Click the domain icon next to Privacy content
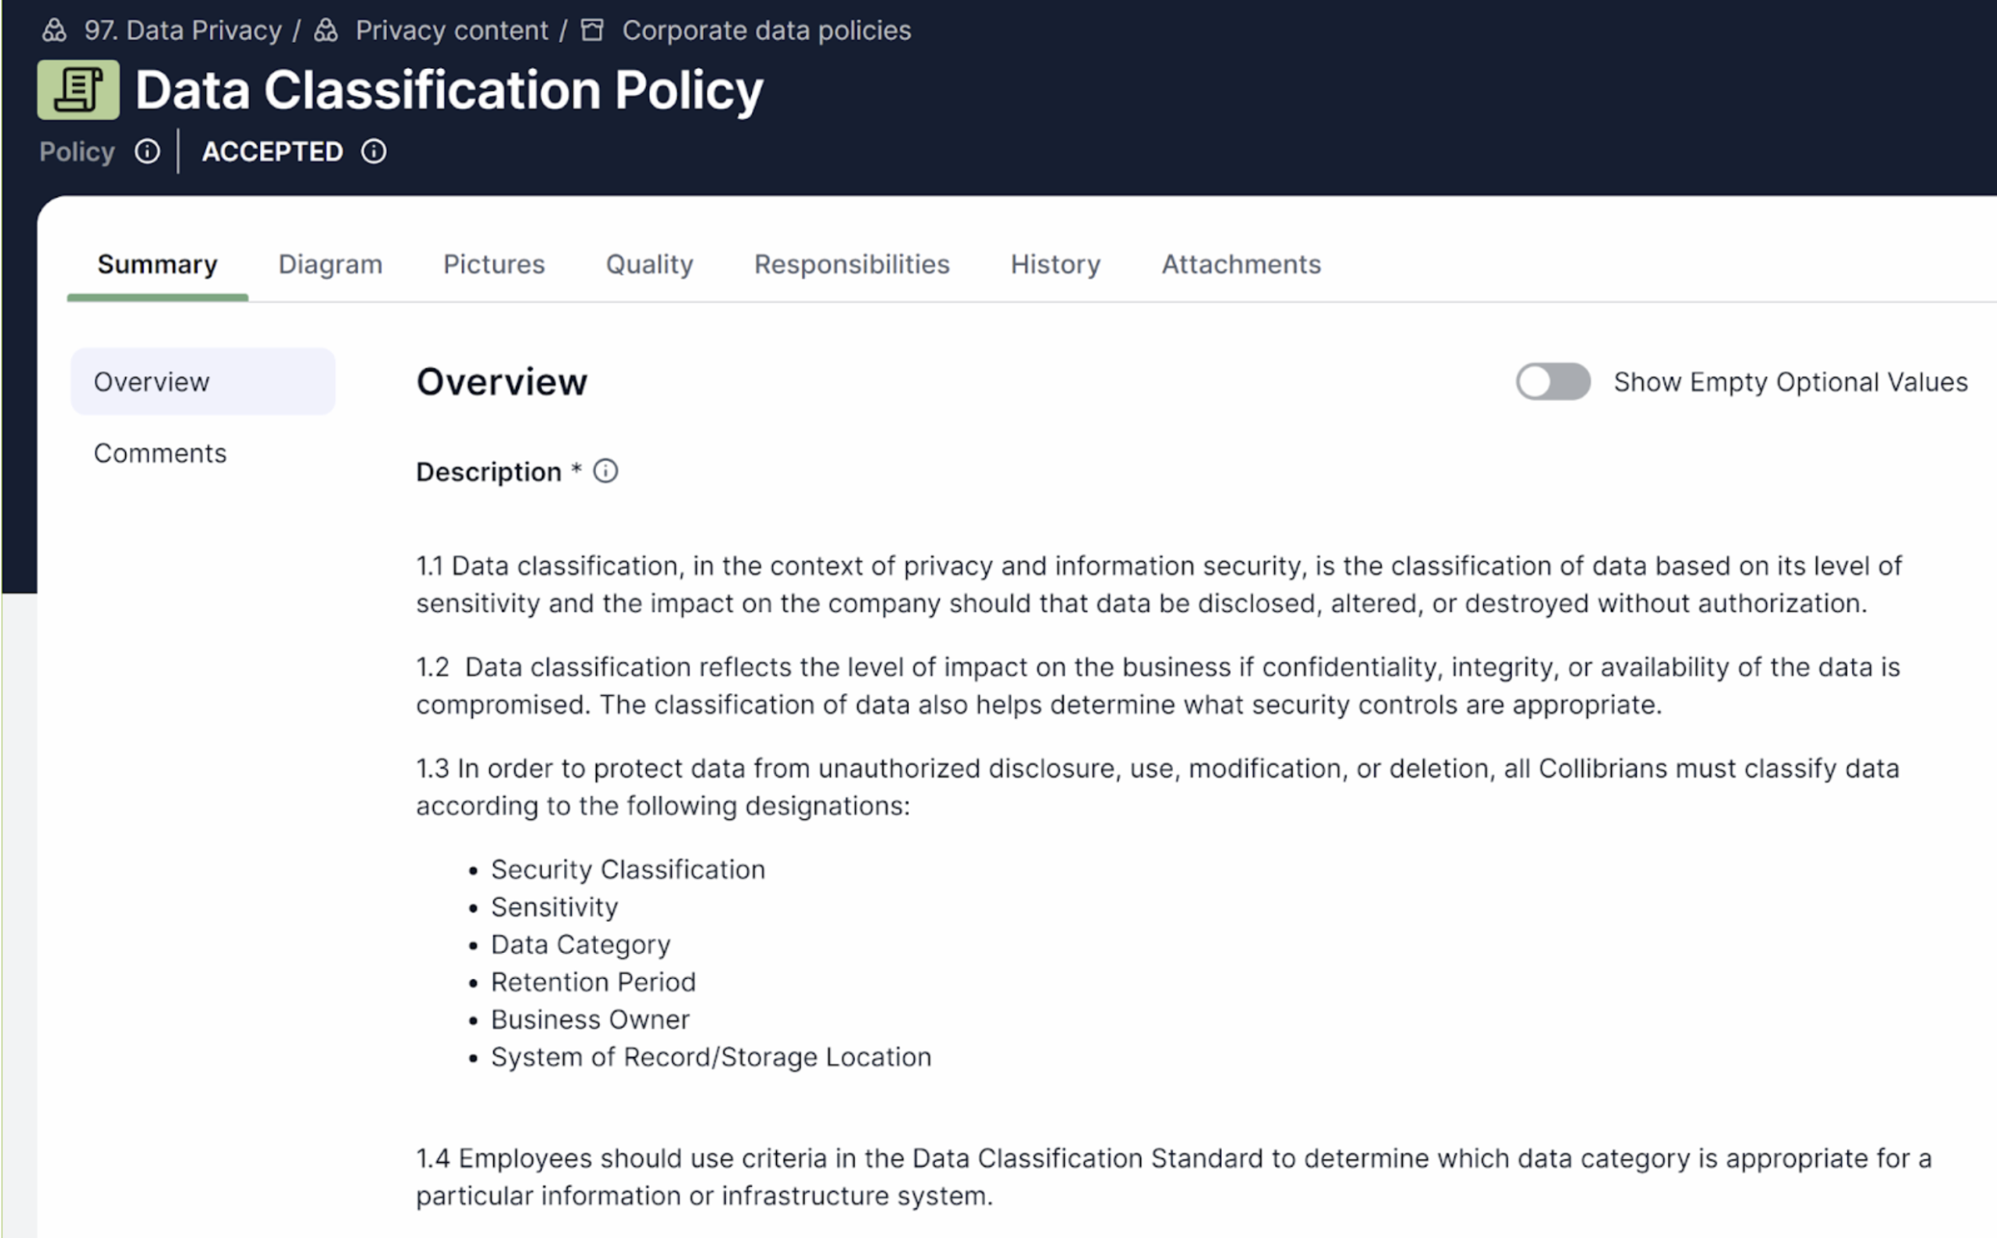 [x=325, y=31]
